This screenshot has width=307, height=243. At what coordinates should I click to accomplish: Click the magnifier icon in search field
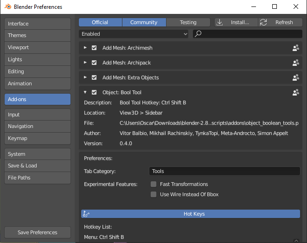click(198, 34)
